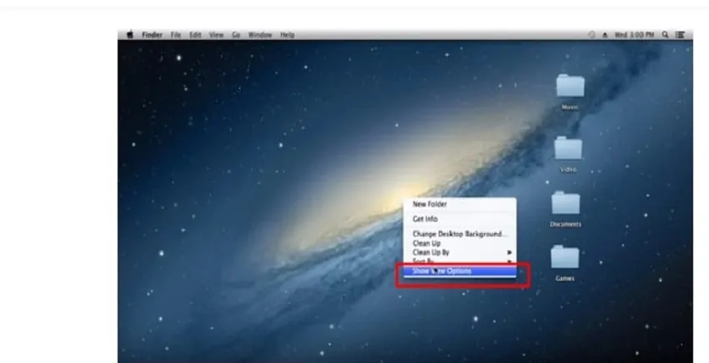Open the Finder menu
The image size is (709, 363).
[x=152, y=35]
